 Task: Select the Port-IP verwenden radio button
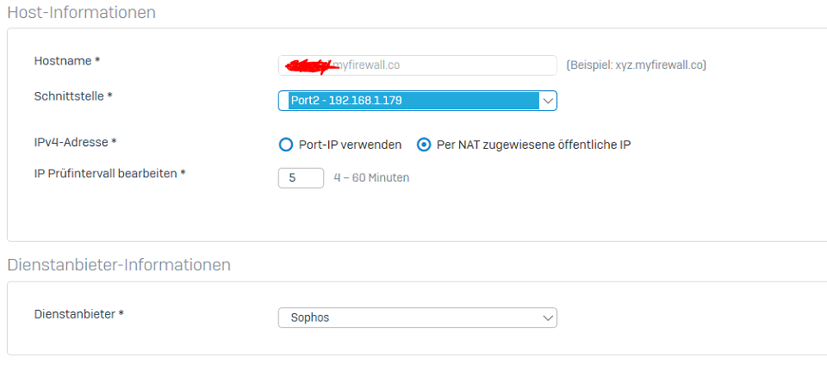click(x=286, y=145)
